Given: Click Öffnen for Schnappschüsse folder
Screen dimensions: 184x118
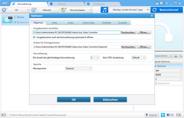Looking at the screenshot, I should [x=144, y=47].
